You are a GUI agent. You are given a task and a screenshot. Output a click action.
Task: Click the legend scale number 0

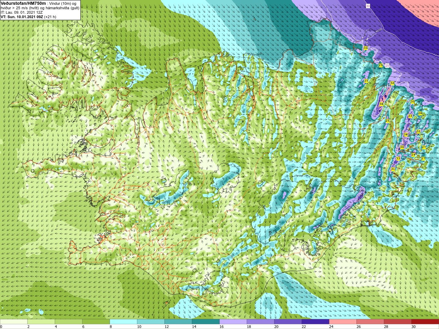[1, 327]
